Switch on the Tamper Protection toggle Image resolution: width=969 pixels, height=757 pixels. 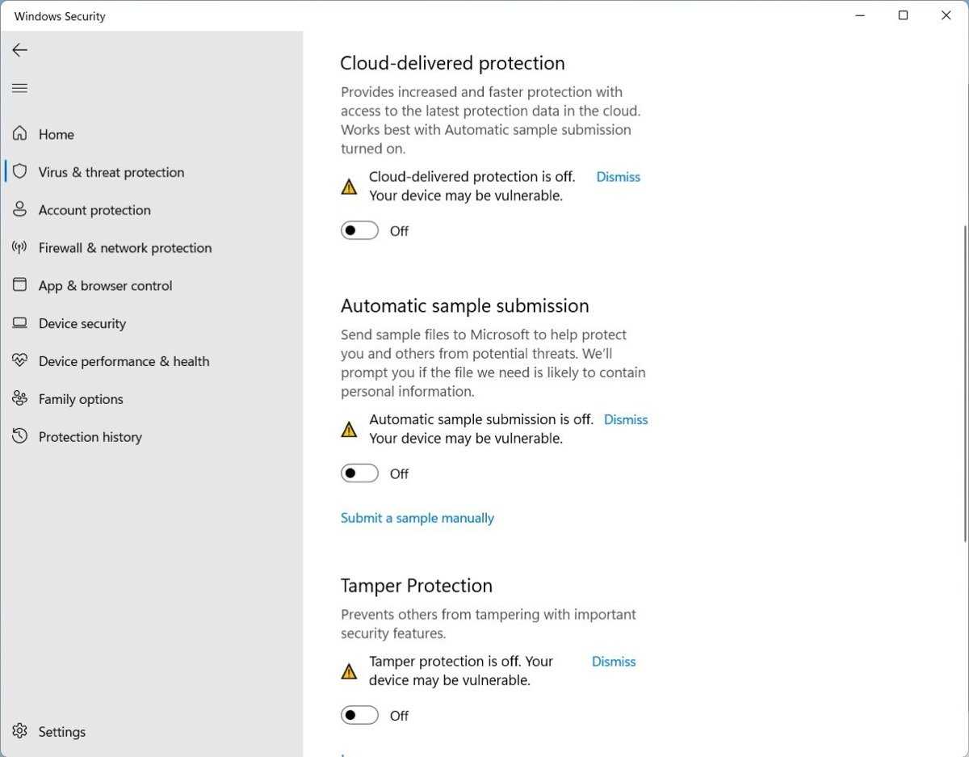pos(359,716)
